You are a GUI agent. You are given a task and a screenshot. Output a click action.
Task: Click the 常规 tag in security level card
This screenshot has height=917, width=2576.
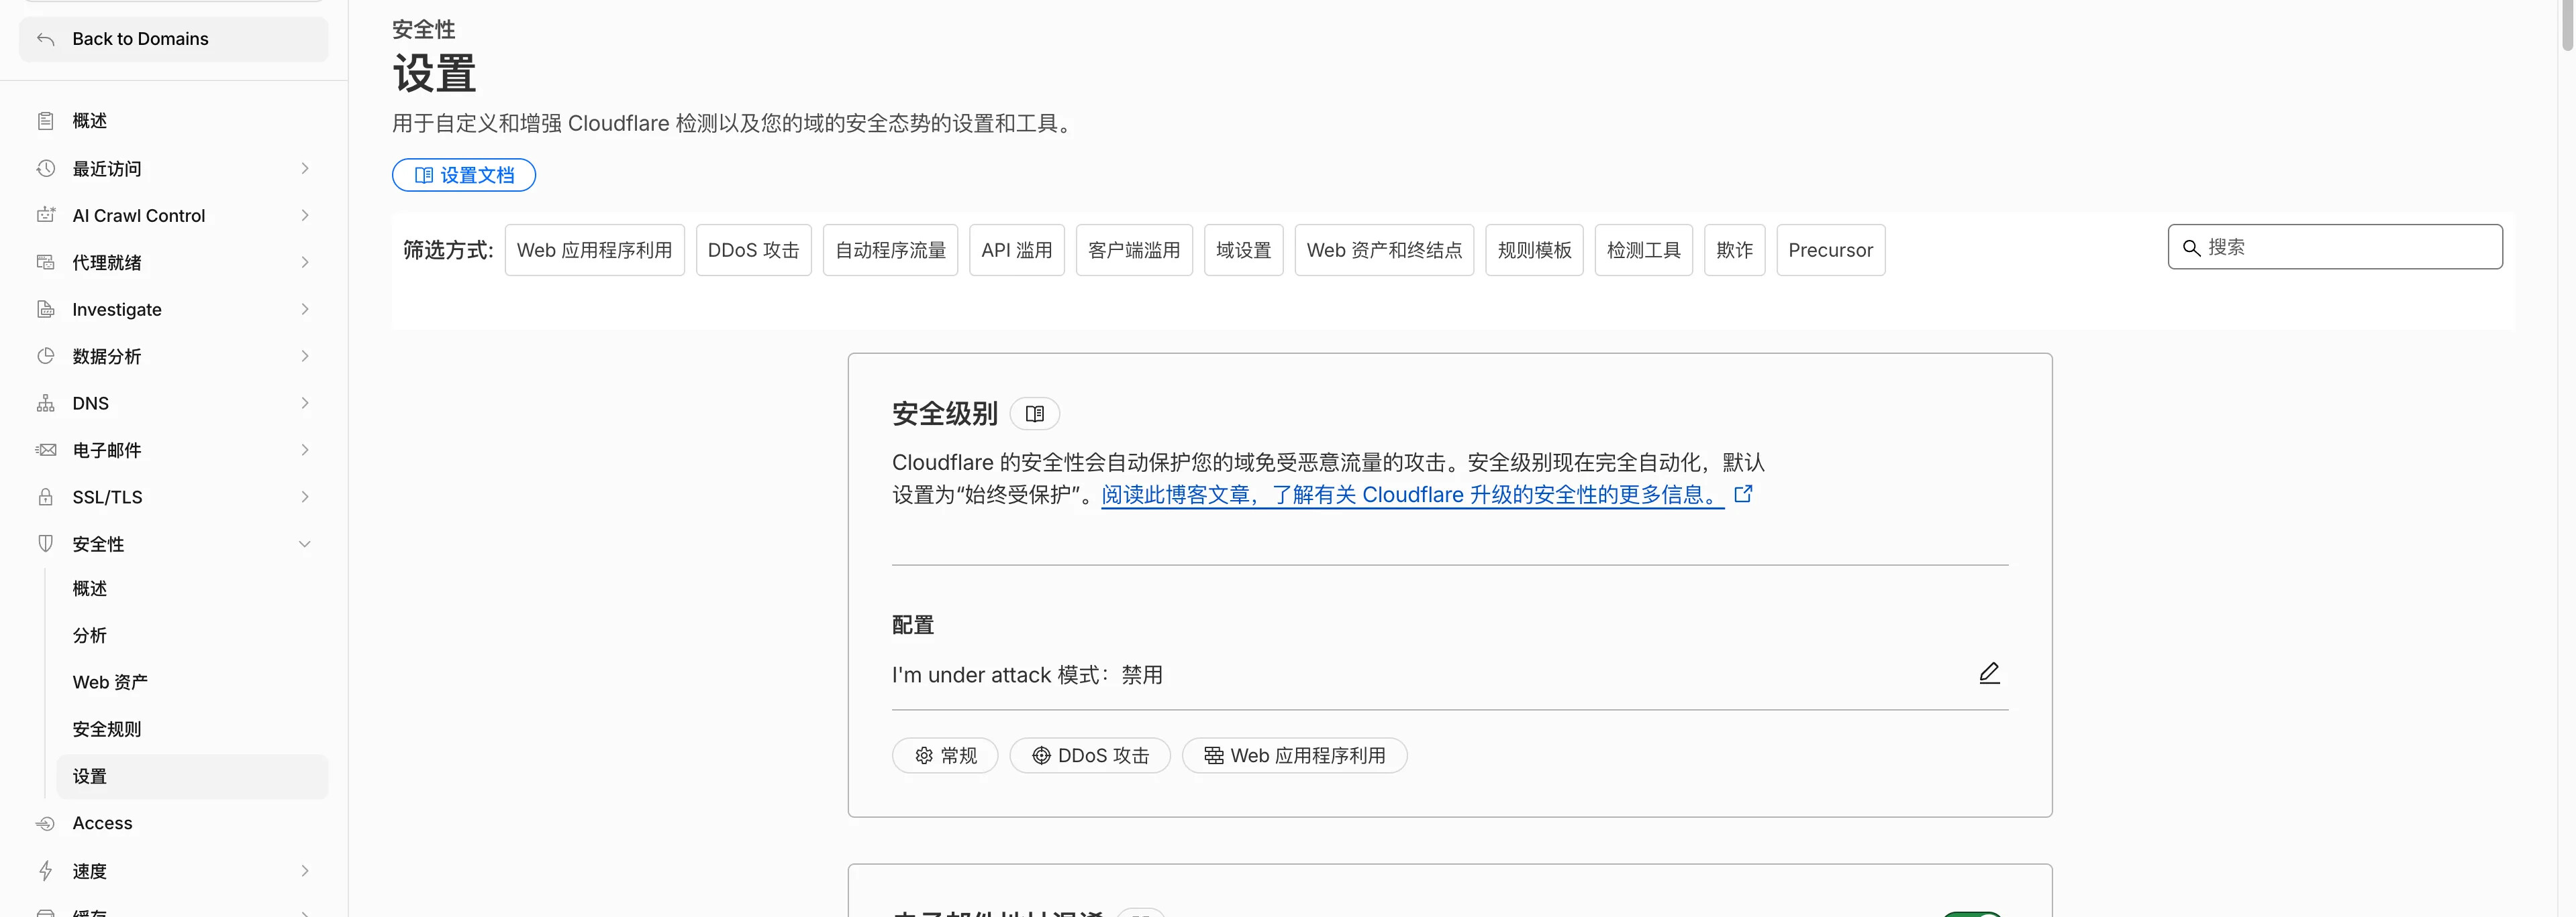click(x=945, y=755)
